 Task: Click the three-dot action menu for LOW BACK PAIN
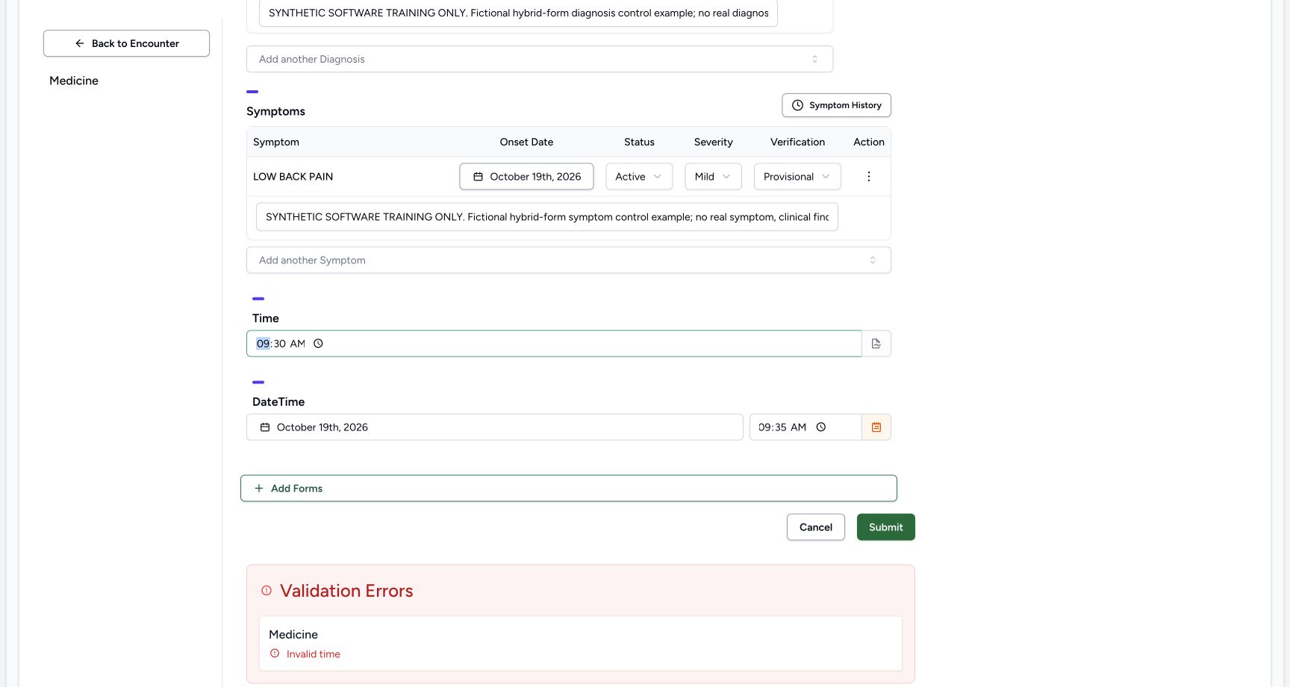(868, 177)
